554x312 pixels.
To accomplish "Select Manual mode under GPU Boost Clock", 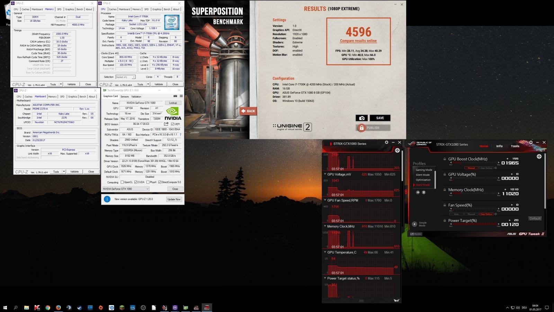I will tap(471, 168).
